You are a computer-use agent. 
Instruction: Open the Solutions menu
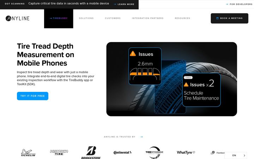86,18
